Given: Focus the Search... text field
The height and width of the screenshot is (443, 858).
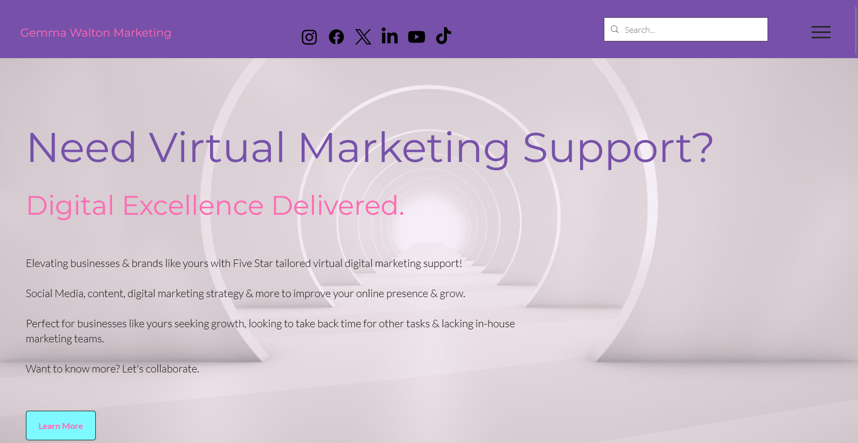Looking at the screenshot, I should (686, 30).
